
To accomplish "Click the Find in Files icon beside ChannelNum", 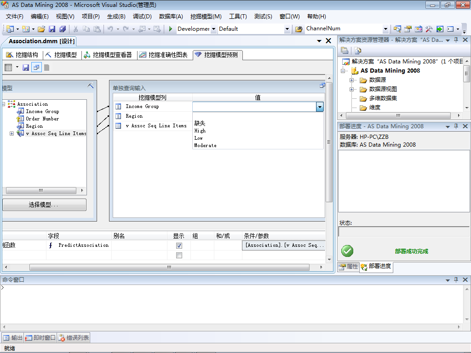I will [299, 29].
